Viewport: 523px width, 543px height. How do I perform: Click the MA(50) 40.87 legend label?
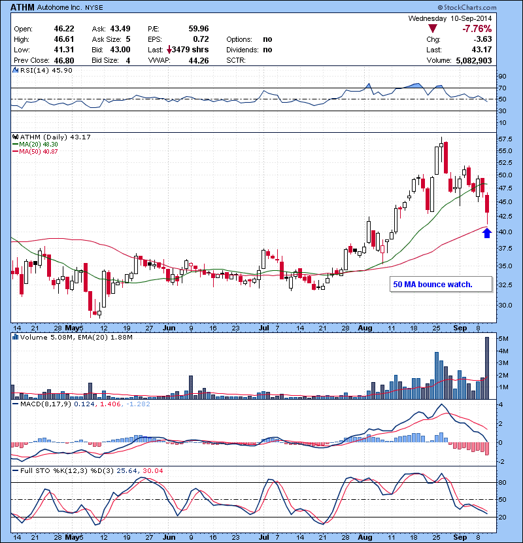coord(39,152)
